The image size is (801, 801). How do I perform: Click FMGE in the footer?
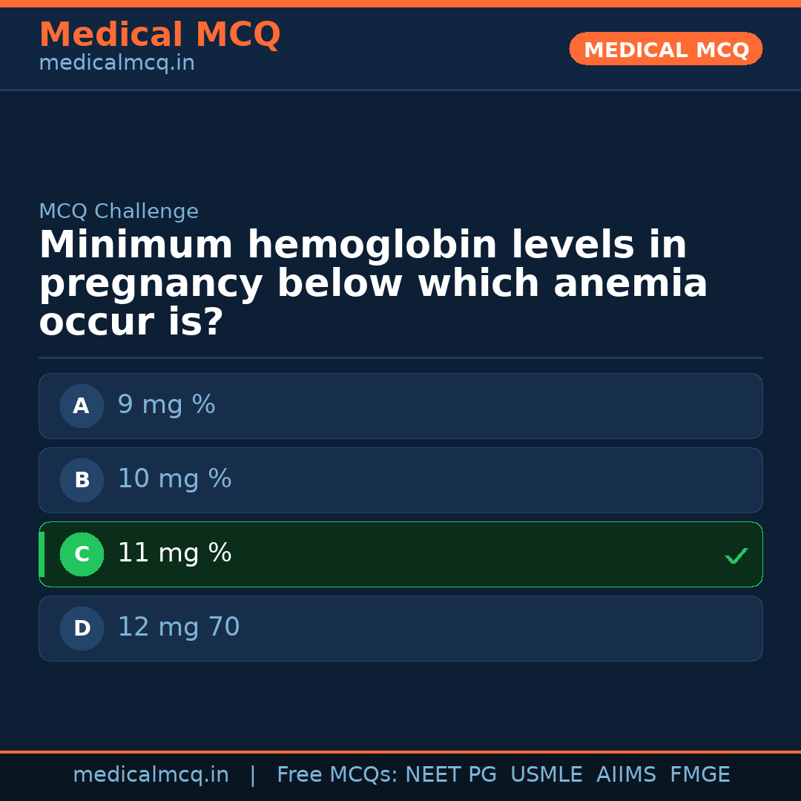pos(700,775)
